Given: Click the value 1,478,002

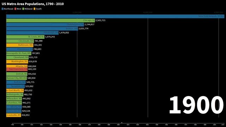Looking at the screenshot, I should 64,33.
